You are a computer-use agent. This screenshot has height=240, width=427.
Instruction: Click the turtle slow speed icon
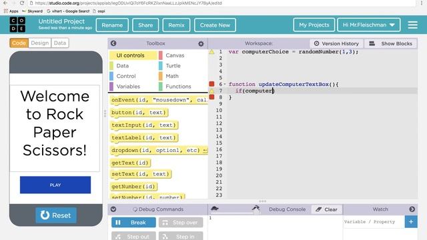coord(215,209)
